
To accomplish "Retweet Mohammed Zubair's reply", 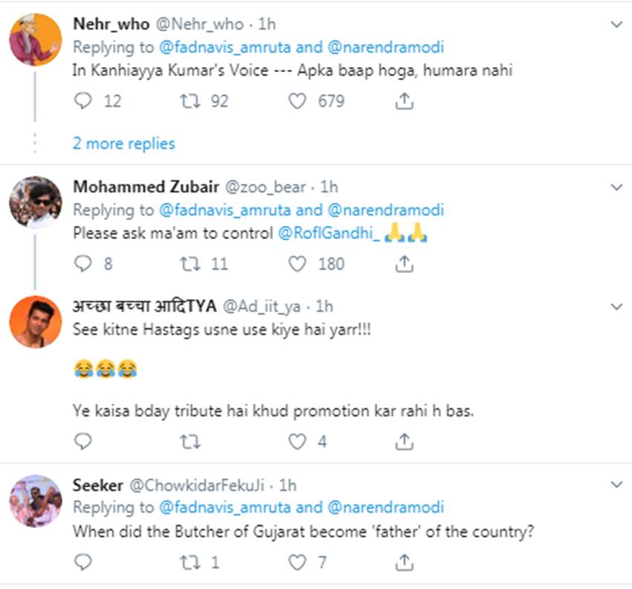I will click(190, 263).
